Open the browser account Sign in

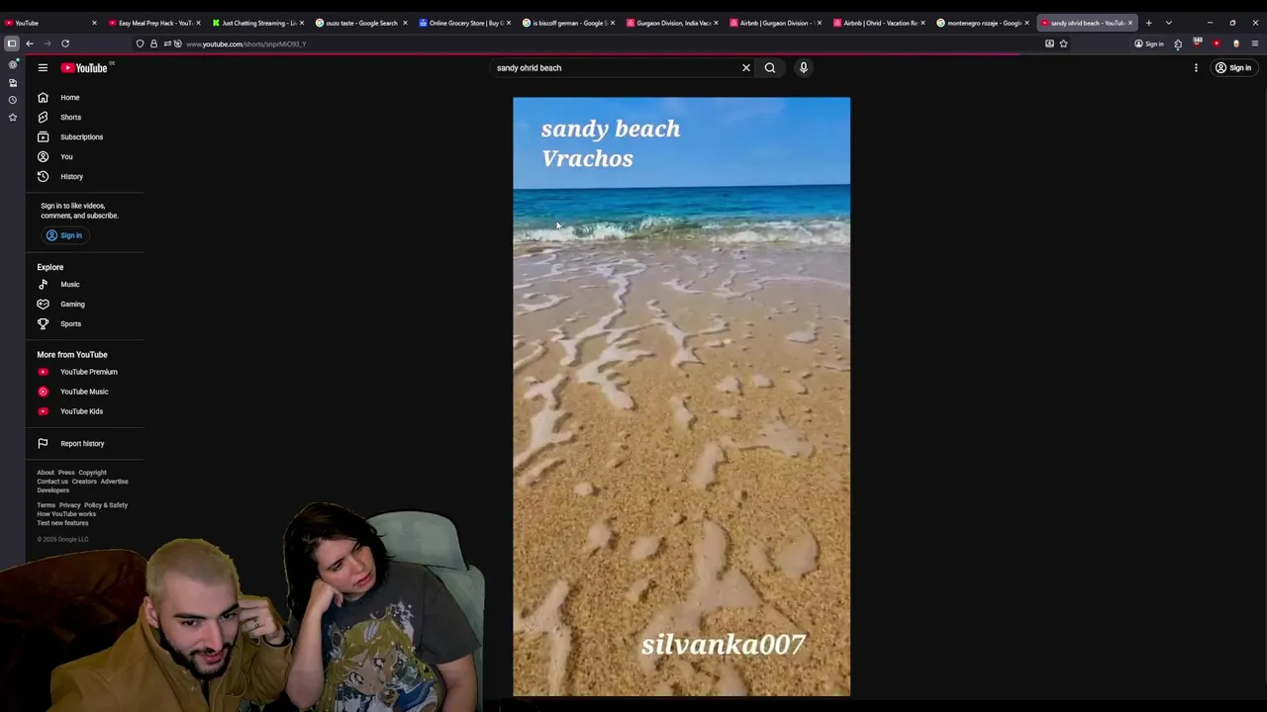click(x=1149, y=44)
